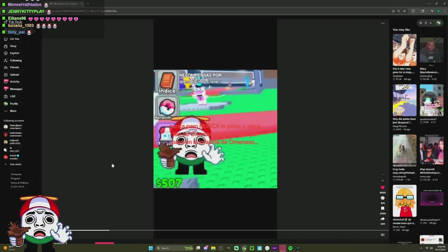The width and height of the screenshot is (448, 252).
Task: Open browser side panel search icon
Action: (422, 11)
